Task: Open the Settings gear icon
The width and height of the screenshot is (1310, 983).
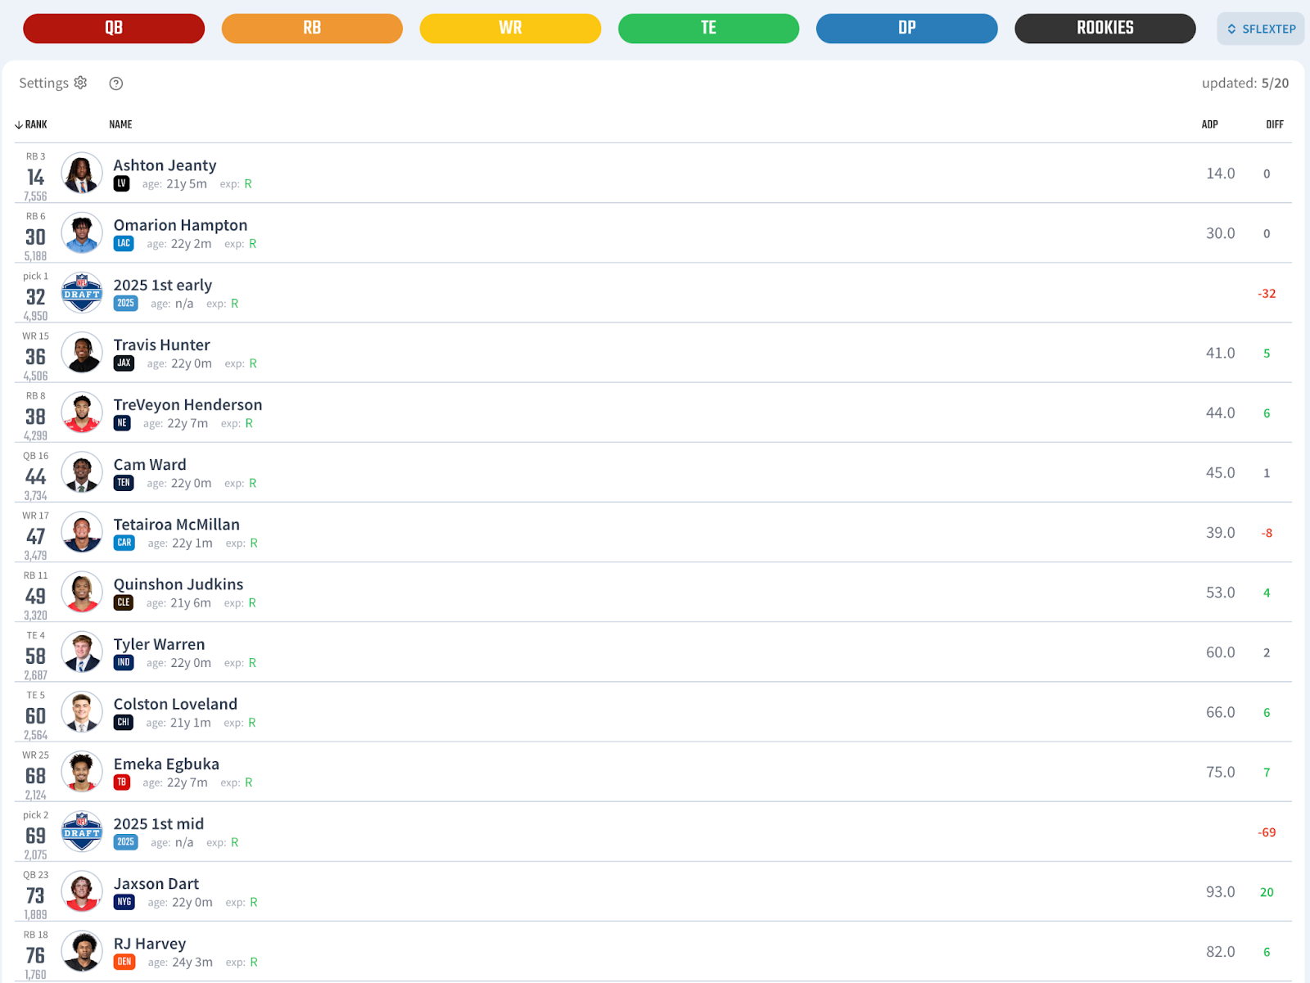Action: 80,83
